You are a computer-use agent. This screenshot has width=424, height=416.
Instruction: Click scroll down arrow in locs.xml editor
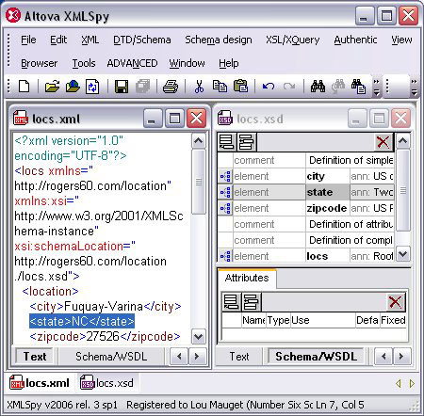pyautogui.click(x=199, y=337)
